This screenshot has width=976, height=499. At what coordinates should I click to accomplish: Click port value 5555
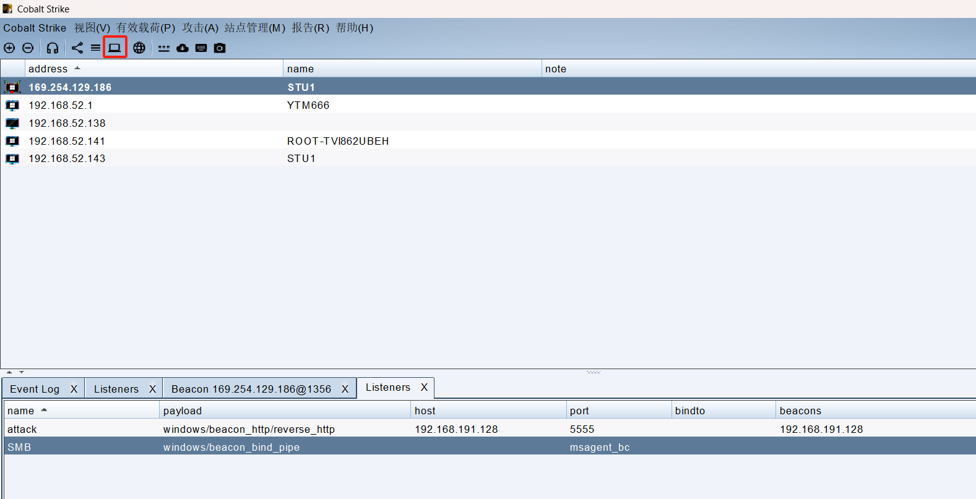tap(582, 429)
